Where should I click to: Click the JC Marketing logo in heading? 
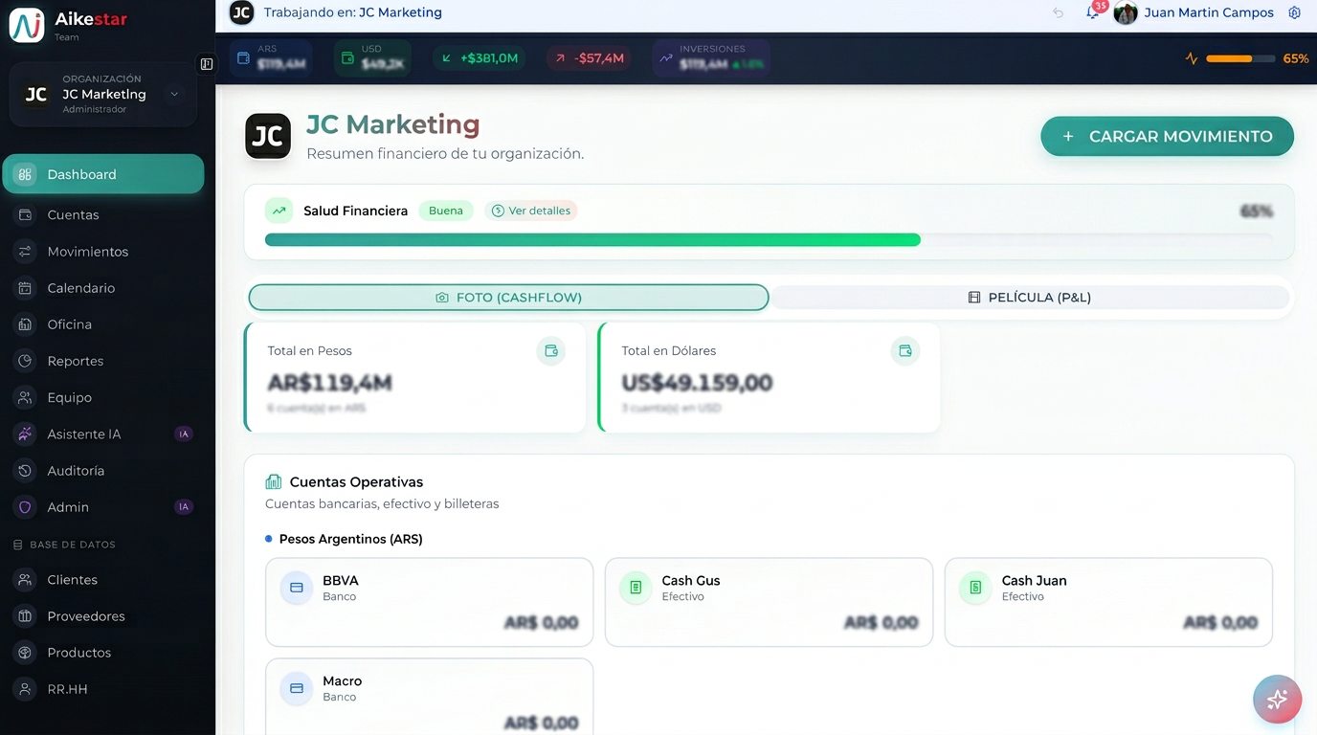pyautogui.click(x=268, y=136)
